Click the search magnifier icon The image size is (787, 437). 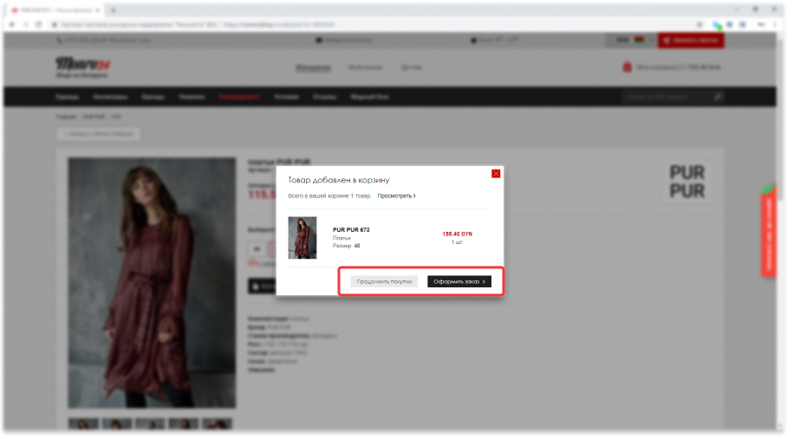tap(719, 97)
